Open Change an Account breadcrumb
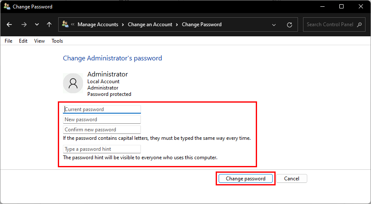Viewport: 371px width, 204px height. 150,24
